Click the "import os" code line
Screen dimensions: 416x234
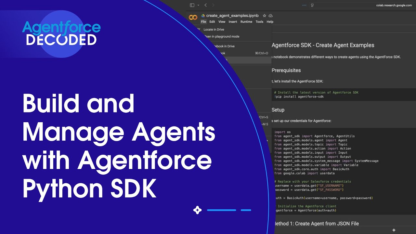tap(282, 132)
